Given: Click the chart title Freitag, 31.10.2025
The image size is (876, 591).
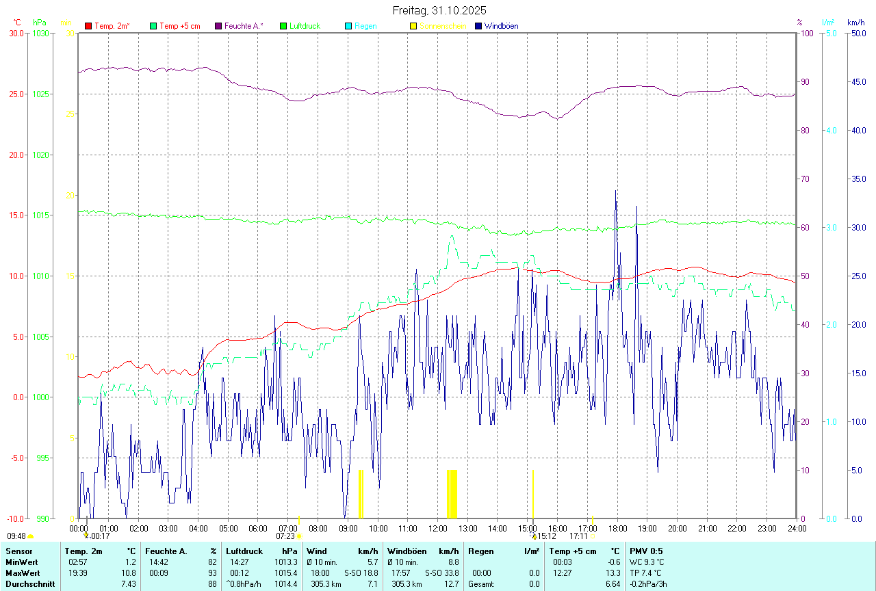Looking at the screenshot, I should [x=439, y=10].
